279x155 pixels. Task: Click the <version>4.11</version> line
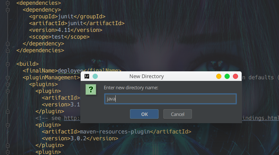click(x=66, y=30)
